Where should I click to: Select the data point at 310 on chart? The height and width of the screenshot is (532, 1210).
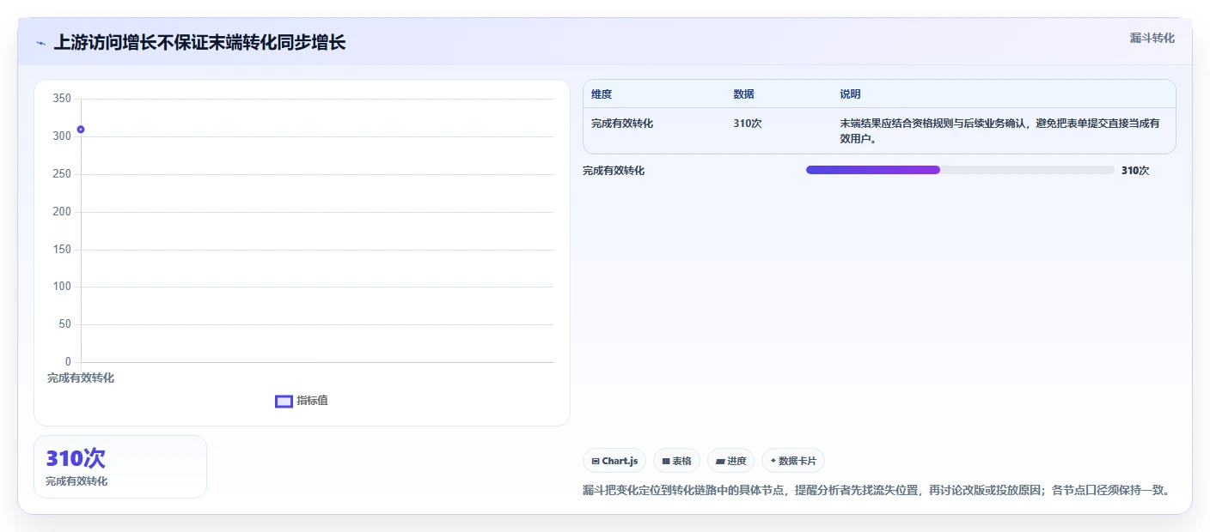coord(81,130)
